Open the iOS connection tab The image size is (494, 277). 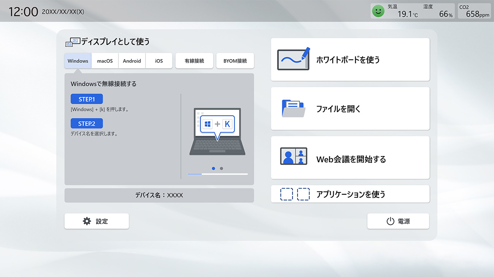click(x=159, y=61)
